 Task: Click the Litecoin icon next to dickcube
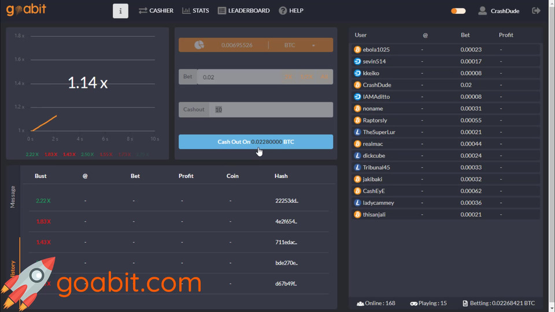click(357, 155)
